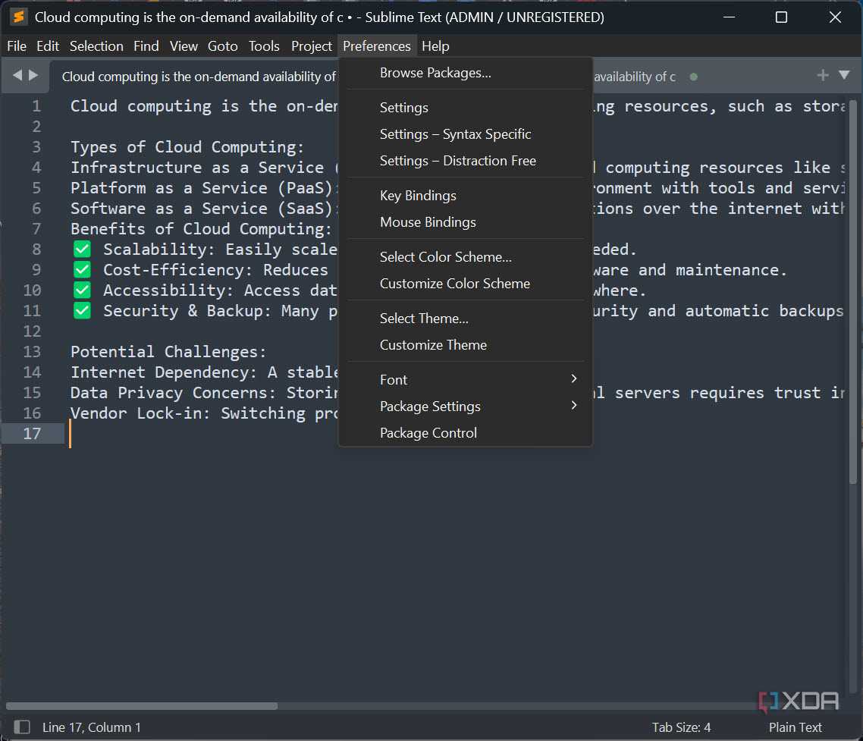
Task: Change Plain Text syntax in status bar
Action: click(795, 727)
